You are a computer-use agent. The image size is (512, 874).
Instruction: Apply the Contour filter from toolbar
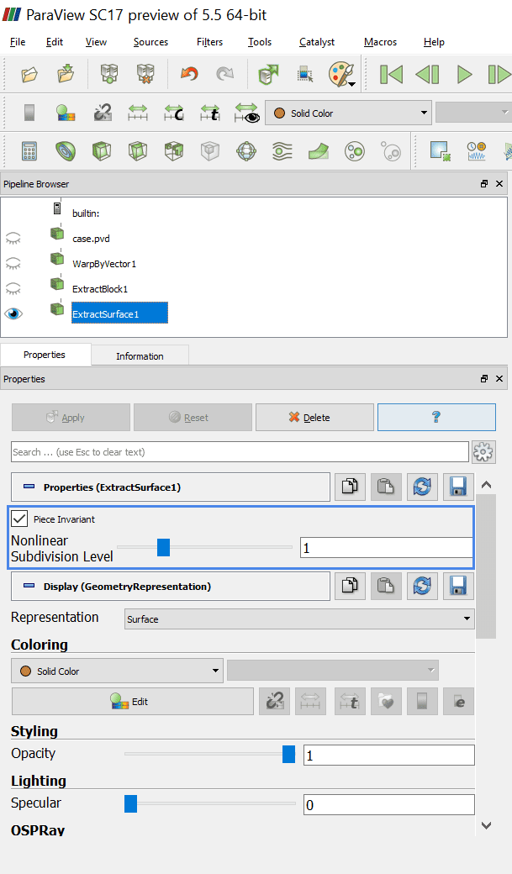tap(66, 151)
